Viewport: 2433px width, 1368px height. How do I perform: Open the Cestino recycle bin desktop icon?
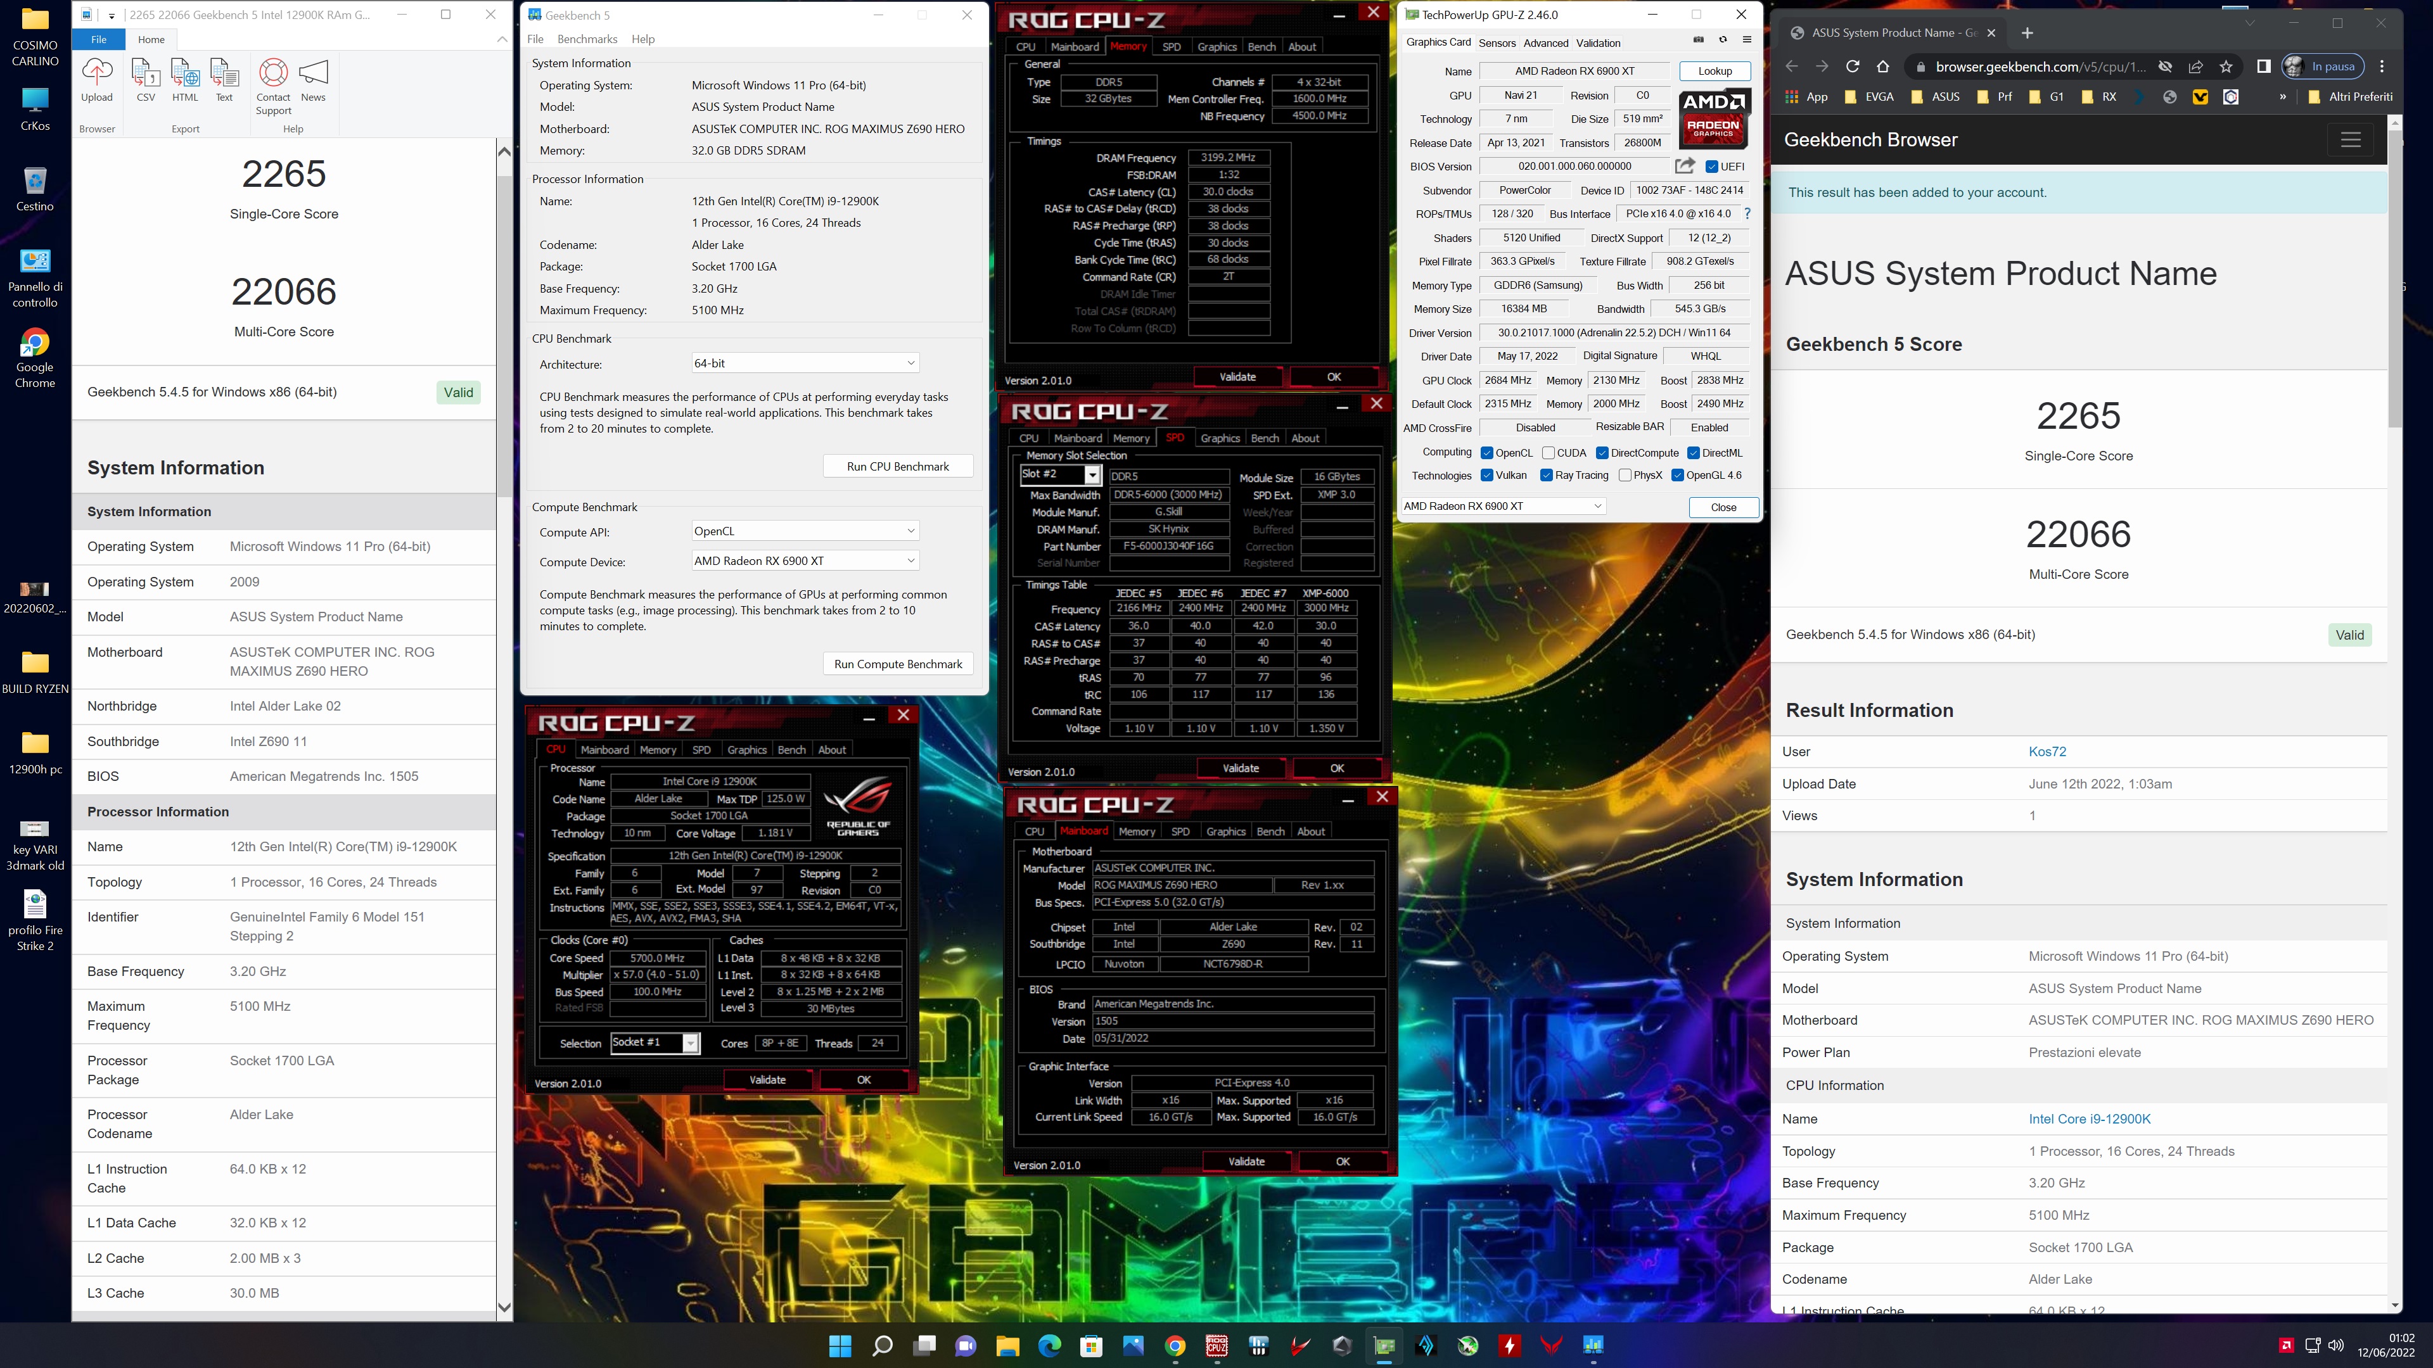(x=35, y=188)
